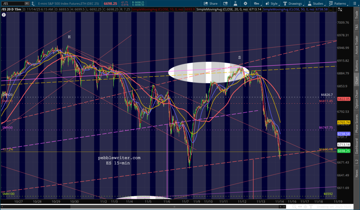
Task: Open the 15m timeframe dropdown
Action: [x=257, y=4]
